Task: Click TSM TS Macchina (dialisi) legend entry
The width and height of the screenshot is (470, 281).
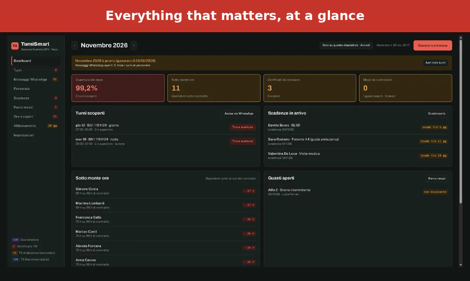Action: coord(30,260)
